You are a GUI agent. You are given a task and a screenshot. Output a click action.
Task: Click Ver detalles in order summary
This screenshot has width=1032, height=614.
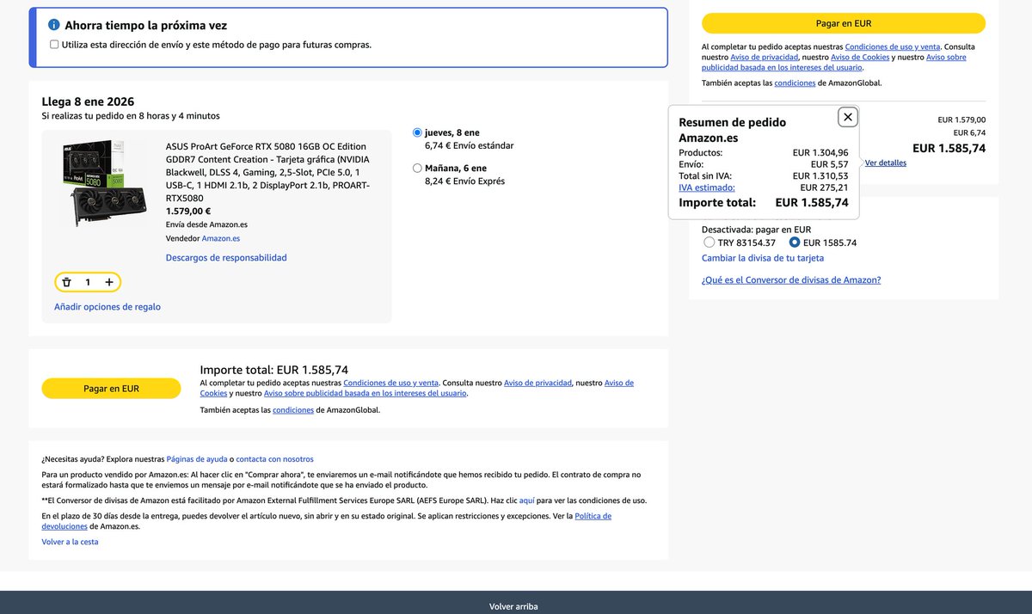[886, 163]
